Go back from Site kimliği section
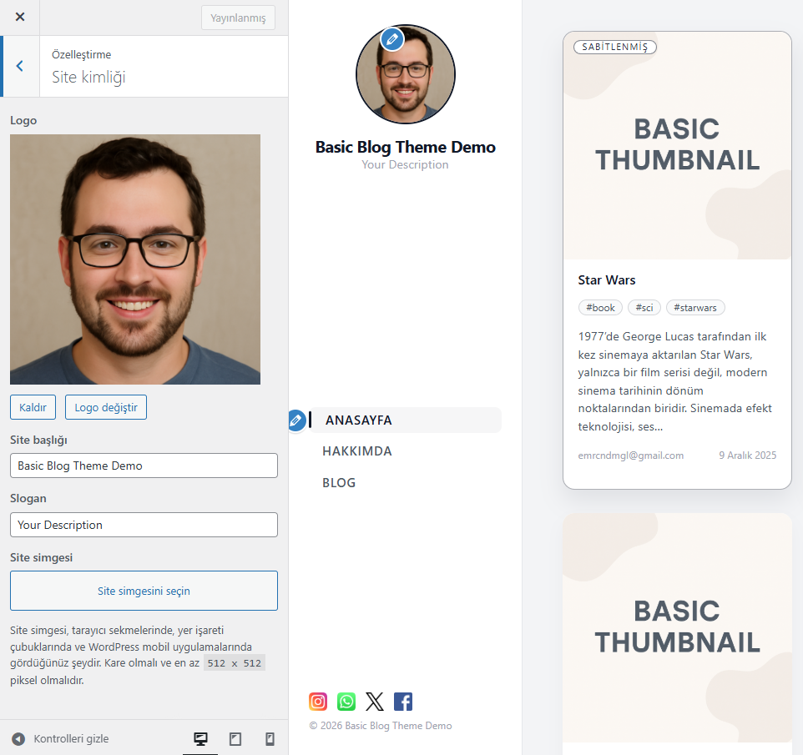Viewport: 803px width, 755px height. (20, 66)
